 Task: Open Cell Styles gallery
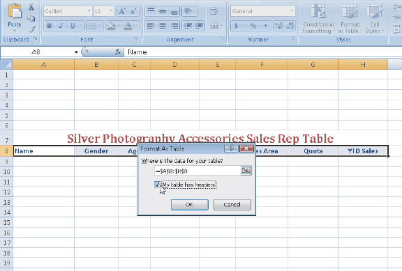click(x=374, y=19)
